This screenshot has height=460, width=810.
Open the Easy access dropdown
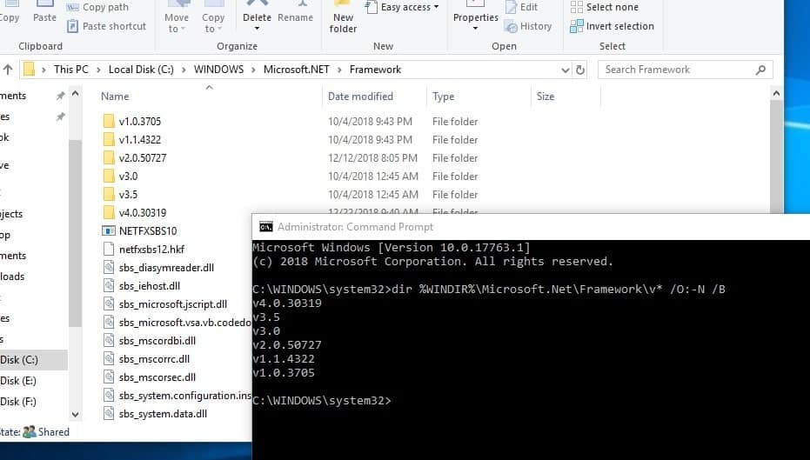click(x=411, y=7)
